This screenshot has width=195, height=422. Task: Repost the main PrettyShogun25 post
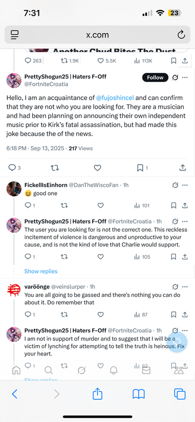(x=55, y=168)
